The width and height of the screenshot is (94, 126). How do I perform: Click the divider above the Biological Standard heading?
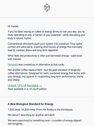click(x=47, y=97)
